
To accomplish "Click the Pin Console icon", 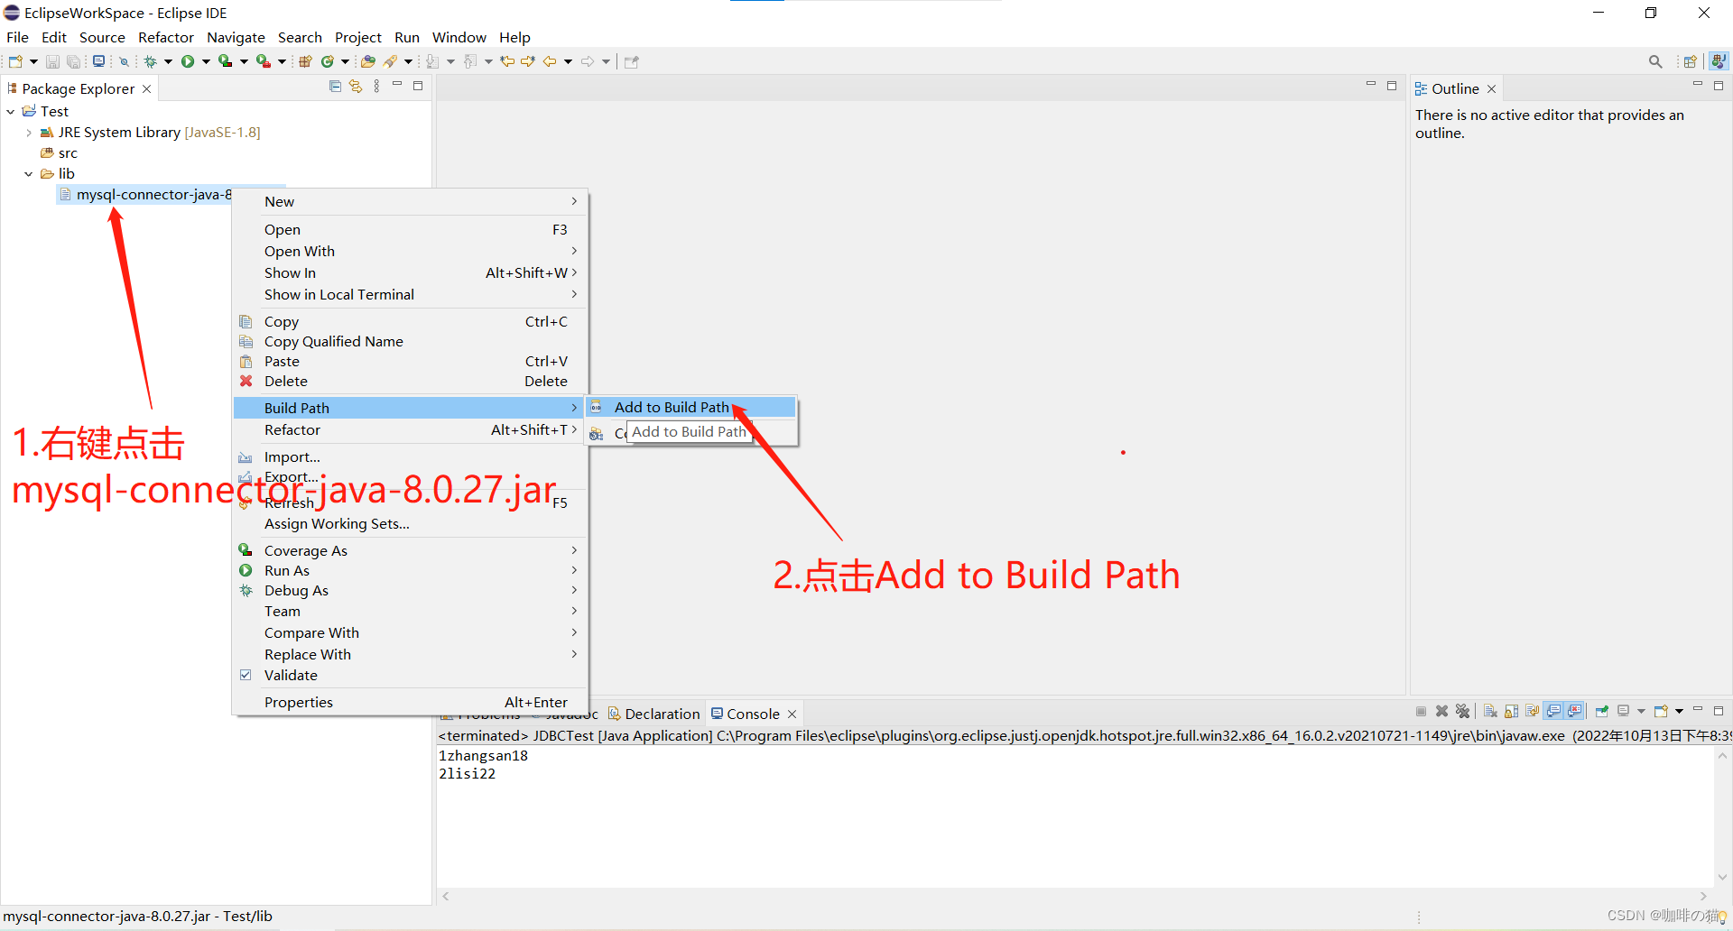I will tap(1602, 711).
